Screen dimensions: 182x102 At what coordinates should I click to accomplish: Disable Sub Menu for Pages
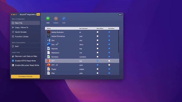pos(109,69)
